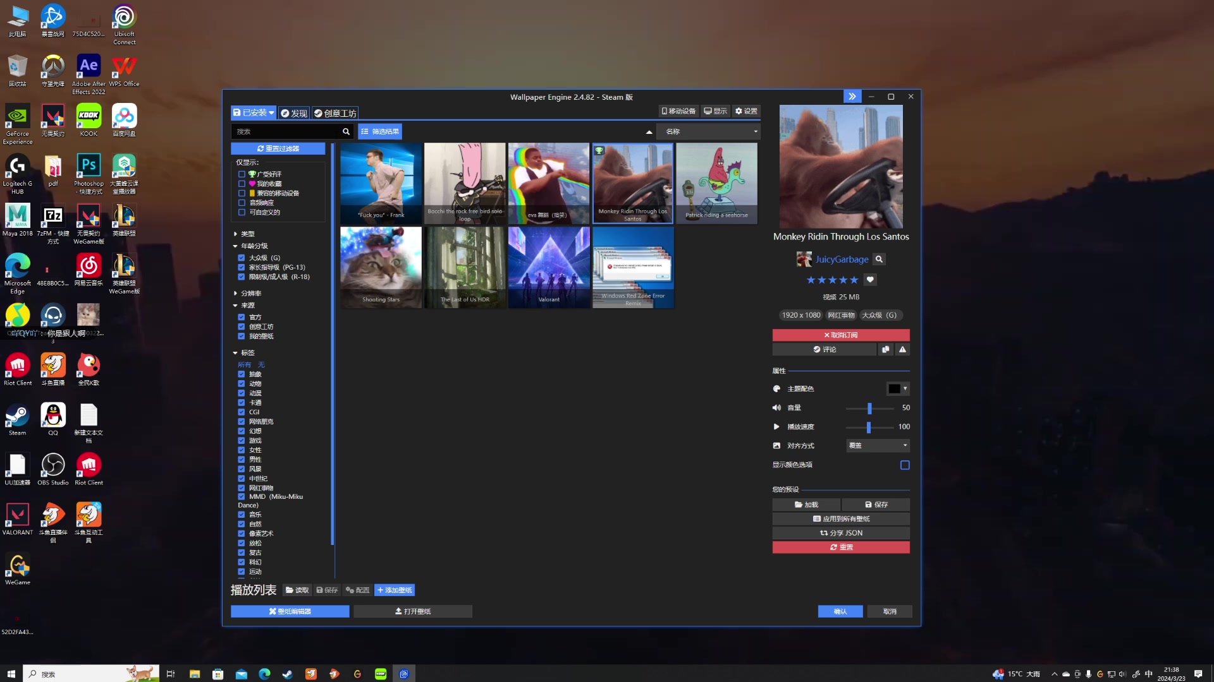Open the QQ desktop icon
The width and height of the screenshot is (1214, 682).
point(53,420)
